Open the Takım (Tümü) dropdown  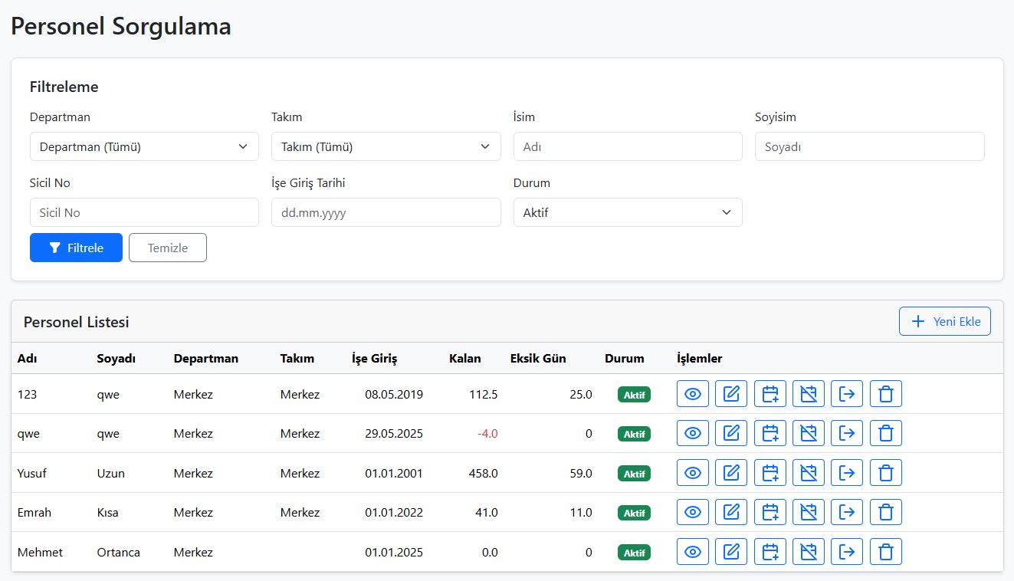(x=386, y=146)
